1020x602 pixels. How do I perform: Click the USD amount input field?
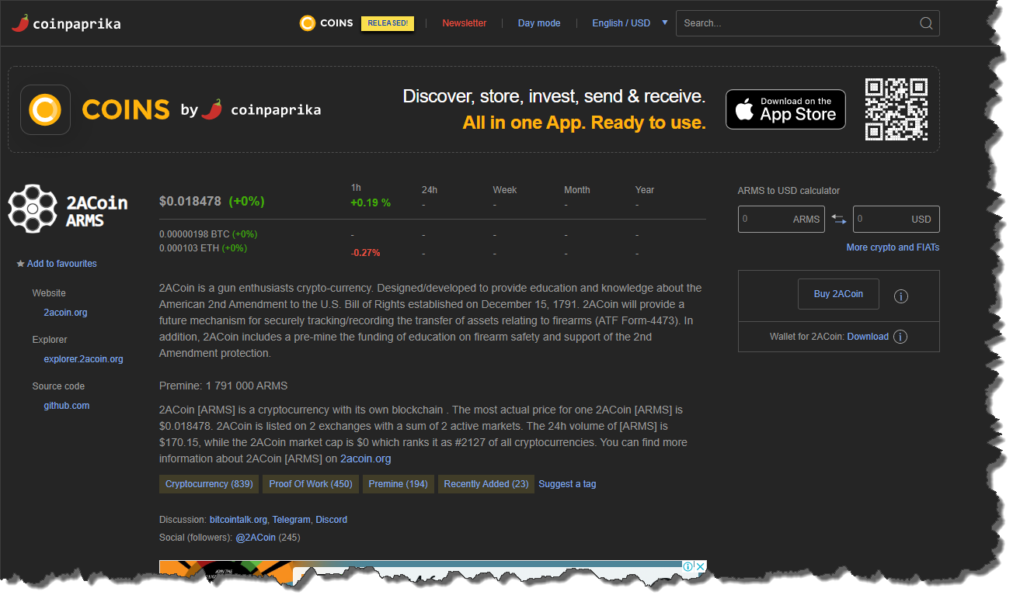coord(896,219)
